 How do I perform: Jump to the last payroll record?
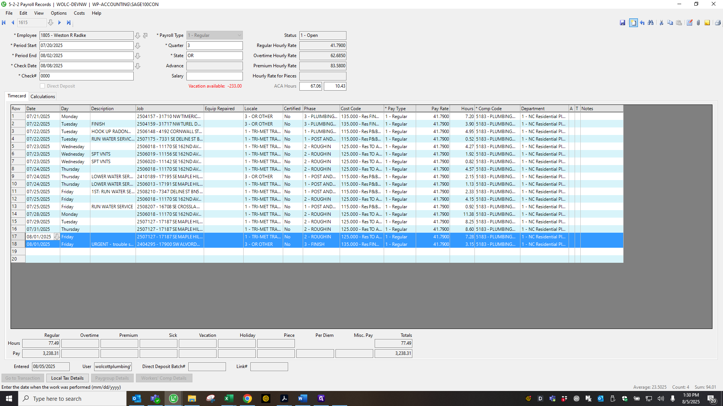(x=69, y=23)
